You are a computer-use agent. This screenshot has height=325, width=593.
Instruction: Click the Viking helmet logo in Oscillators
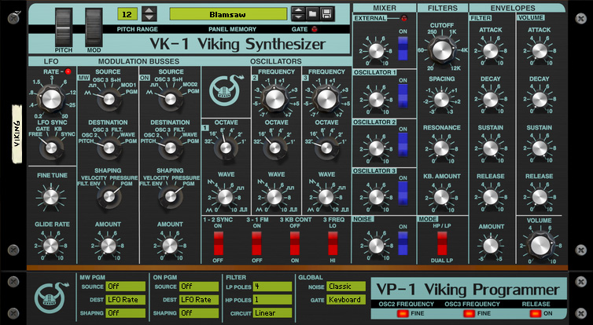point(226,91)
